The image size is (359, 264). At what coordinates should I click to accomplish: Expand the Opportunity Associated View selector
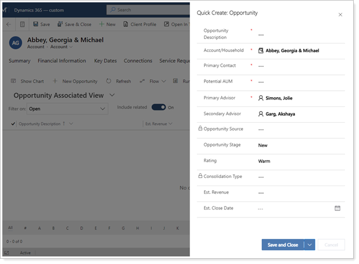click(x=112, y=95)
